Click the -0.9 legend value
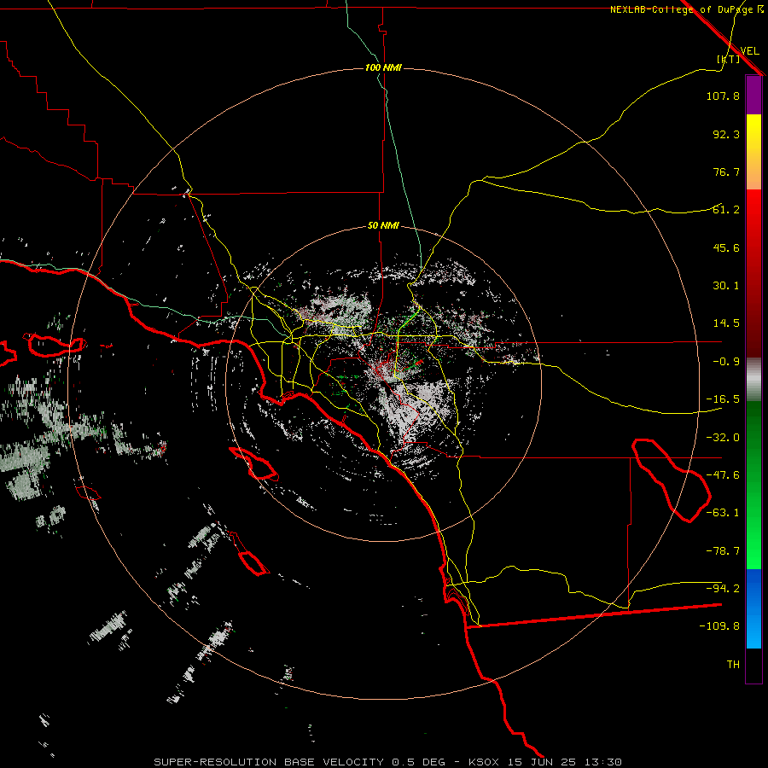 click(x=726, y=362)
